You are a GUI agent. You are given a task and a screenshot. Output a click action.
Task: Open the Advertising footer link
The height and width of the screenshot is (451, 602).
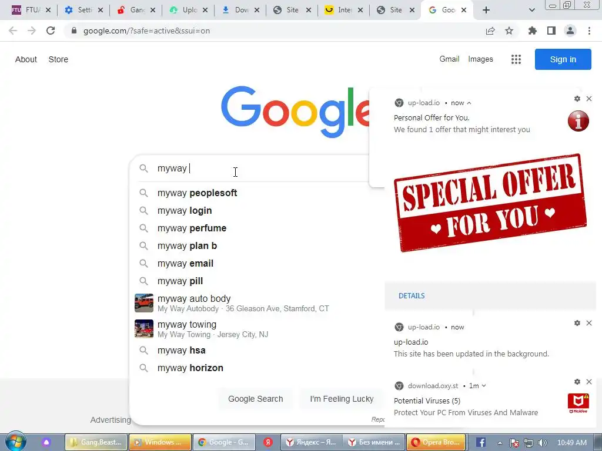click(111, 420)
